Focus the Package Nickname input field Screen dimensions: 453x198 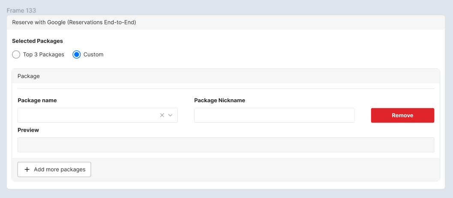[274, 115]
